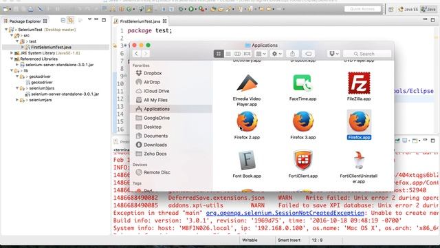The height and width of the screenshot is (248, 440).
Task: Select Firefox 2.app icon
Action: [247, 121]
